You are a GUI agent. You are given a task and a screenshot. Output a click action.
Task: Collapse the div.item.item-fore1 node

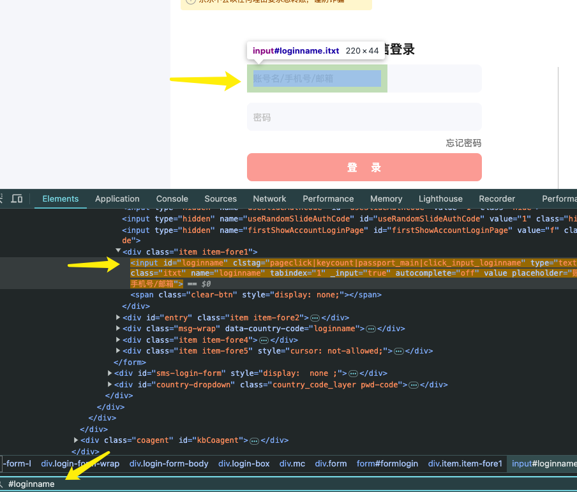pos(118,251)
